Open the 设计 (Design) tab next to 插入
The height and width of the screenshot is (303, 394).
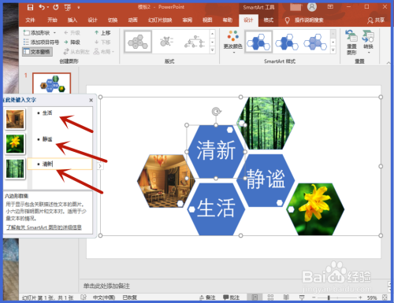point(92,20)
